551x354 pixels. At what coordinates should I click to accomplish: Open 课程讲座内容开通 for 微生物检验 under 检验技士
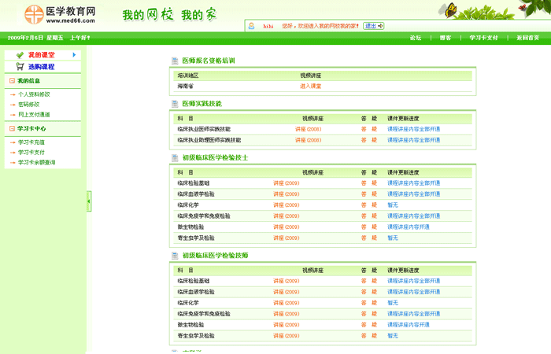pos(409,227)
